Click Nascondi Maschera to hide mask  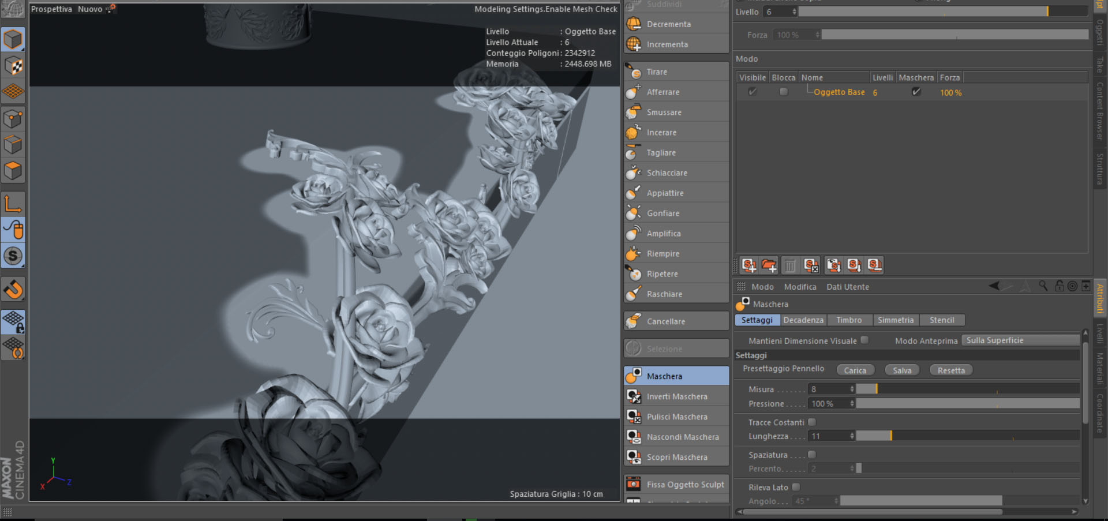[x=676, y=437]
